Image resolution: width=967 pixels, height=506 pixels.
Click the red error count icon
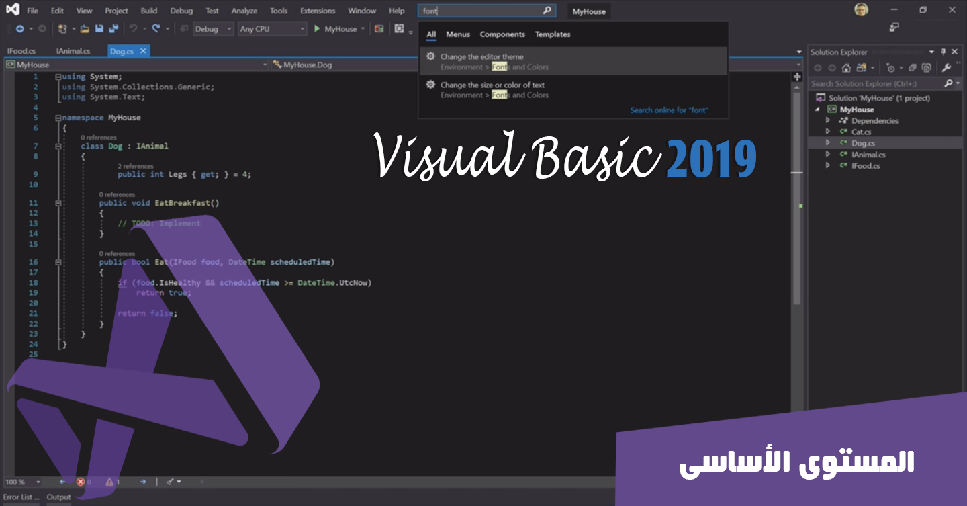[81, 482]
